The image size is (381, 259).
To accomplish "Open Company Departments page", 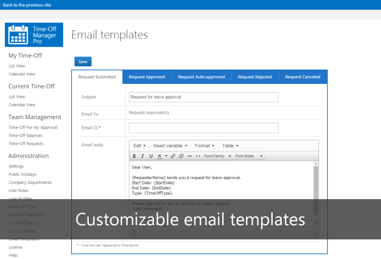I will (30, 182).
